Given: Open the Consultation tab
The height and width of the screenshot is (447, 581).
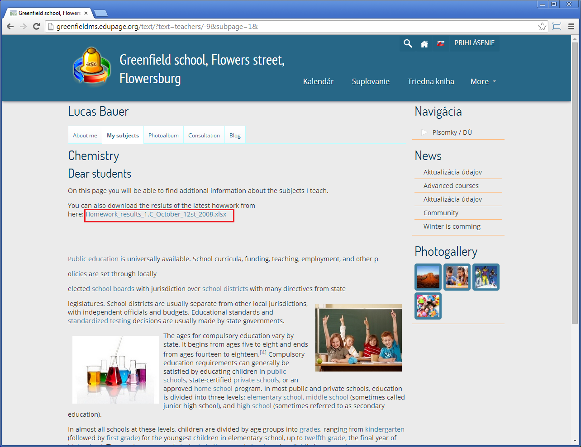Looking at the screenshot, I should [204, 135].
